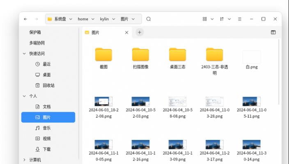Open the hamburger menu
Image resolution: width=289 pixels, height=164 pixels.
(x=240, y=19)
